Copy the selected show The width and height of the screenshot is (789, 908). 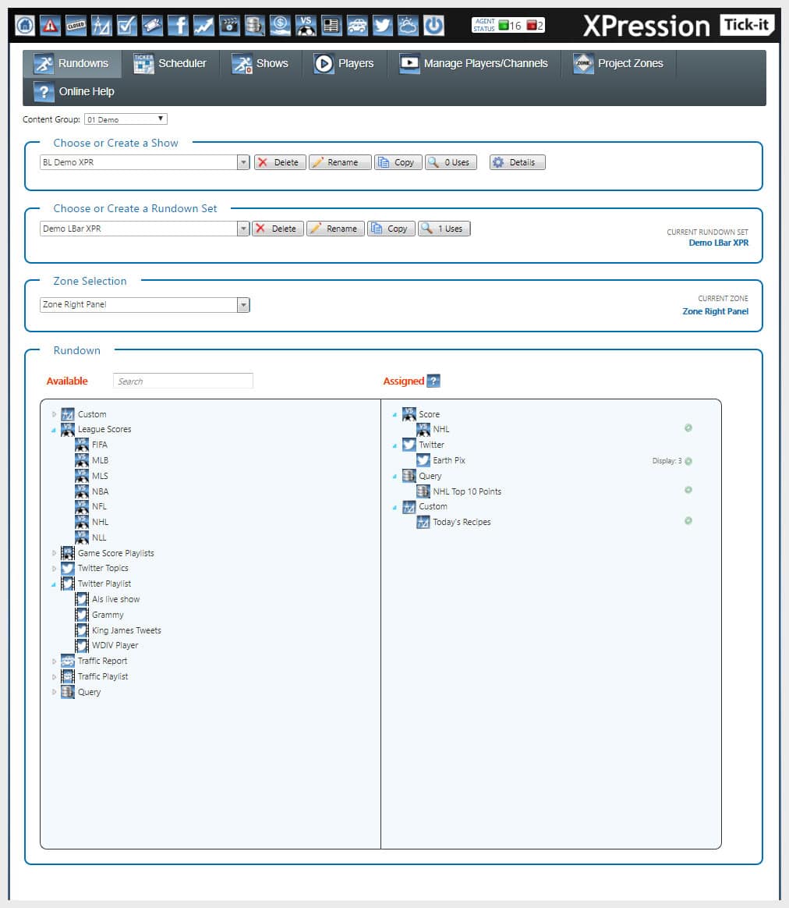click(398, 163)
